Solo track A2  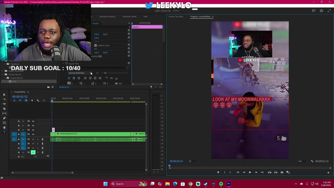pyautogui.click(x=38, y=144)
